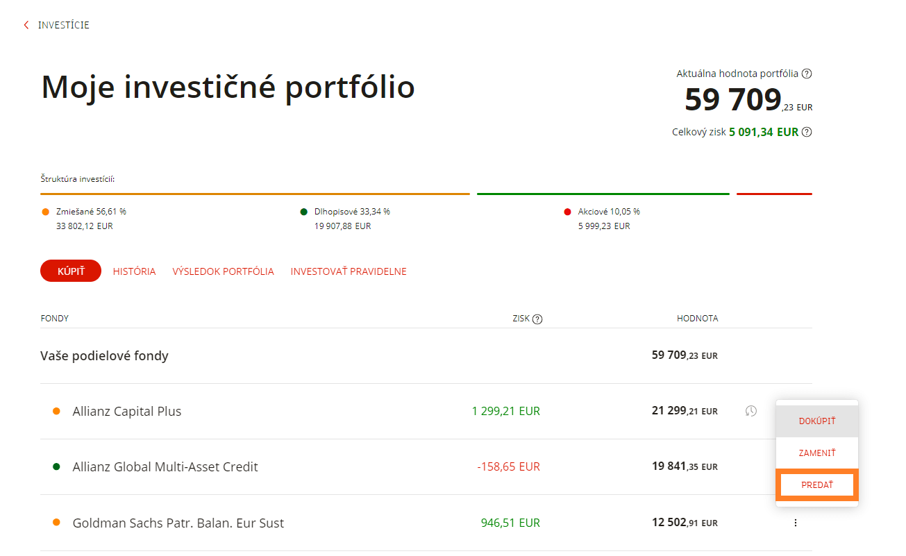Open VÝSLEDOK PORTFÓLIA link
This screenshot has width=906, height=556.
[224, 271]
